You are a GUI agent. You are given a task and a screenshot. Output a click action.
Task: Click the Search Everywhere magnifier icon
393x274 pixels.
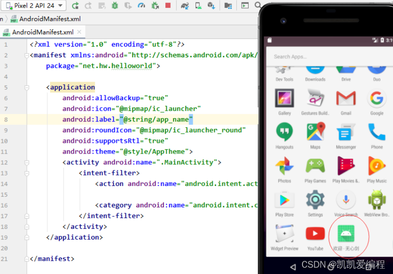(258, 5)
